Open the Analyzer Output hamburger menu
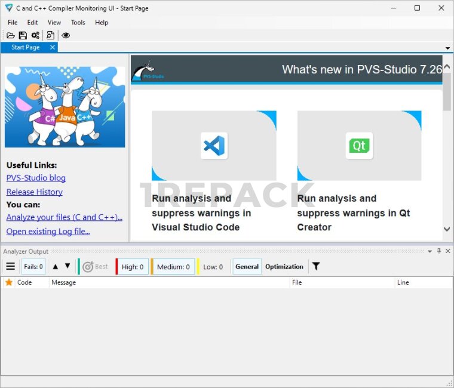454x388 pixels. 10,266
